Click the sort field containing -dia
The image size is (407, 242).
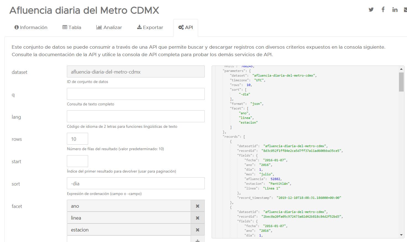[136, 183]
